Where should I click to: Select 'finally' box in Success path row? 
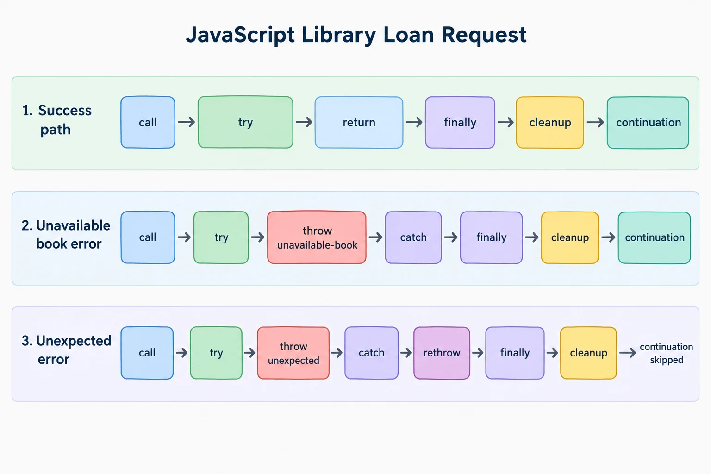pyautogui.click(x=460, y=122)
